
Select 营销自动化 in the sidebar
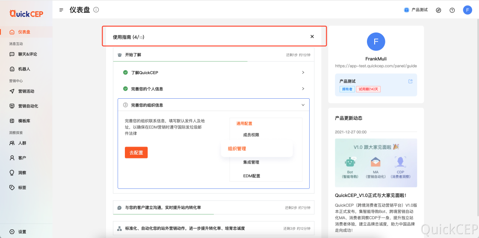click(x=26, y=106)
